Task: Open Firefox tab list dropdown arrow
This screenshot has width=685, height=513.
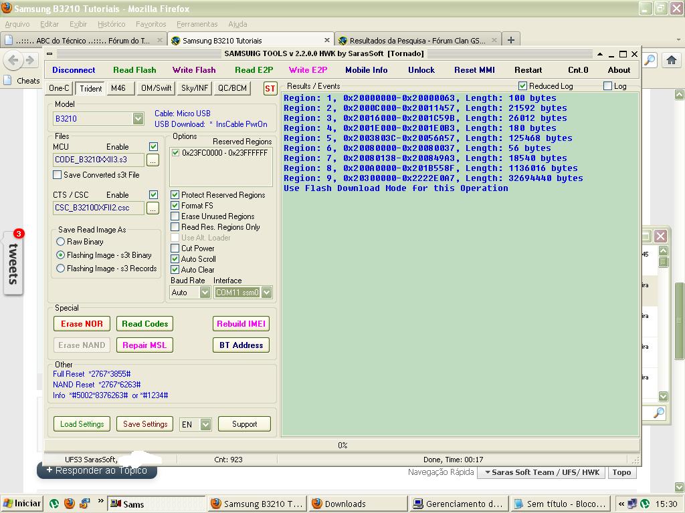Action: pos(678,39)
